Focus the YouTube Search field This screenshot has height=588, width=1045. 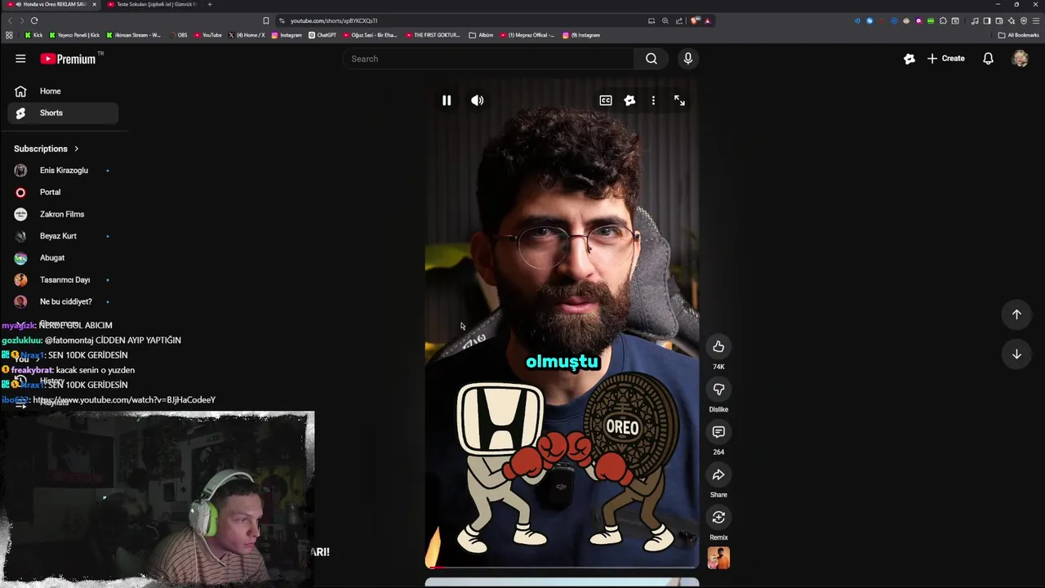(488, 59)
